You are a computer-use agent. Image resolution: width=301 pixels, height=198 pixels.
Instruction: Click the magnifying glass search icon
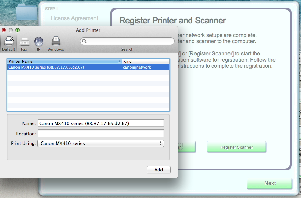click(84, 41)
